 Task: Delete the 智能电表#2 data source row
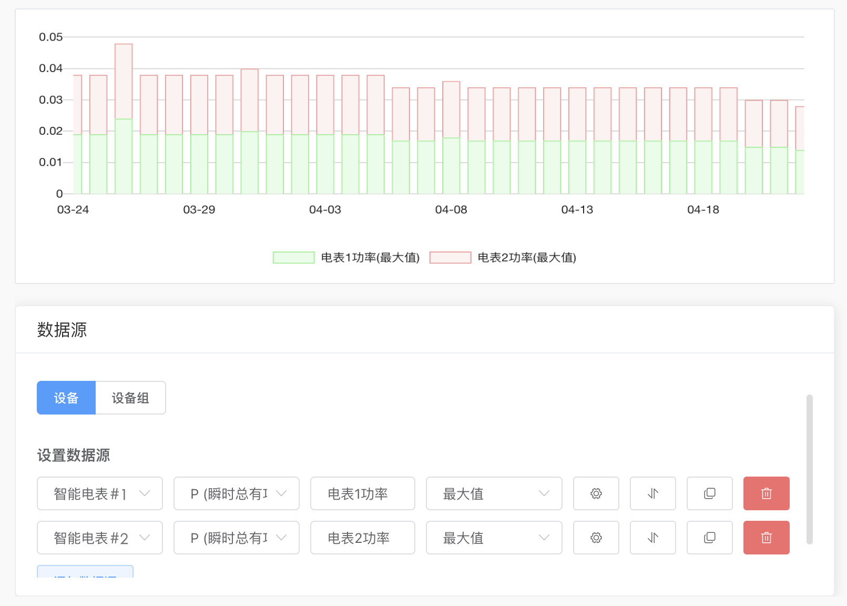766,538
